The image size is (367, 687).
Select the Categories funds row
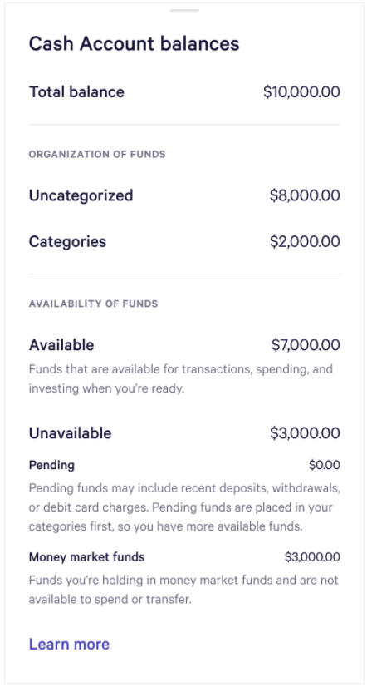pos(184,241)
